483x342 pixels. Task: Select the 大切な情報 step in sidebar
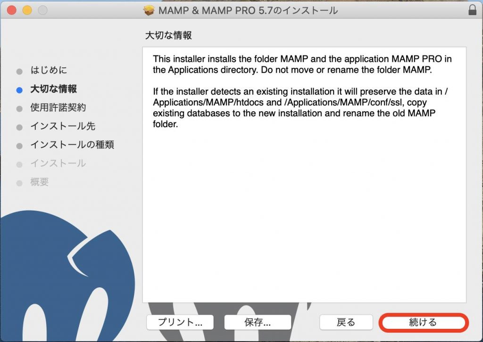[x=54, y=89]
